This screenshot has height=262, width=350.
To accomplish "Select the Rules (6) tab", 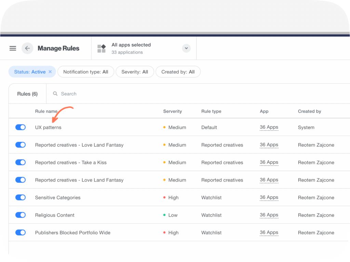I will click(x=27, y=93).
